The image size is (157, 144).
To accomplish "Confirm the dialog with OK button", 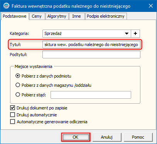I will [76, 137].
